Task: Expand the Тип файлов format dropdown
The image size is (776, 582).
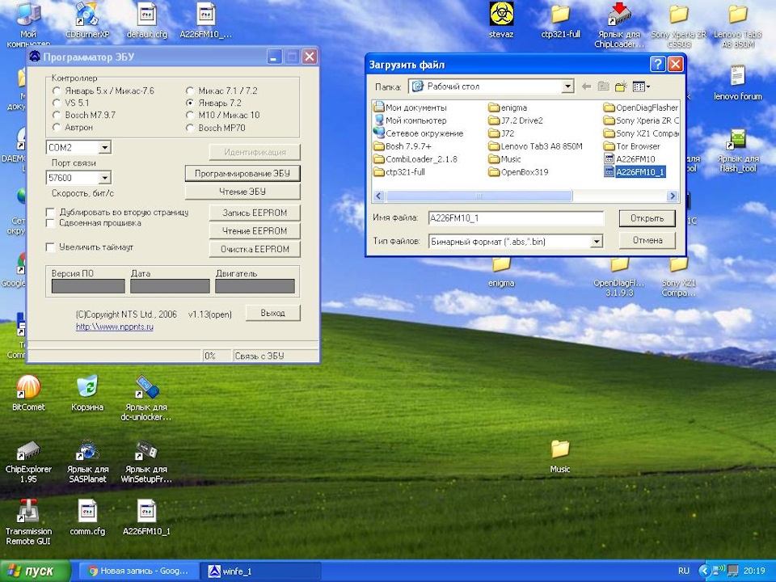Action: point(597,241)
